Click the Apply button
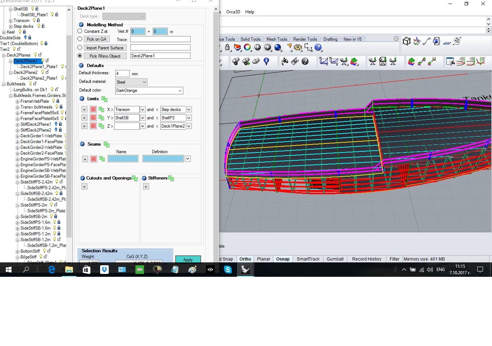This screenshot has height=346, width=492. point(188,259)
